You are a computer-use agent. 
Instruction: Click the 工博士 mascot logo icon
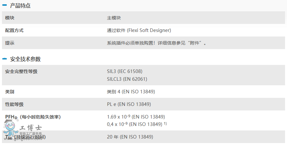click(x=11, y=128)
